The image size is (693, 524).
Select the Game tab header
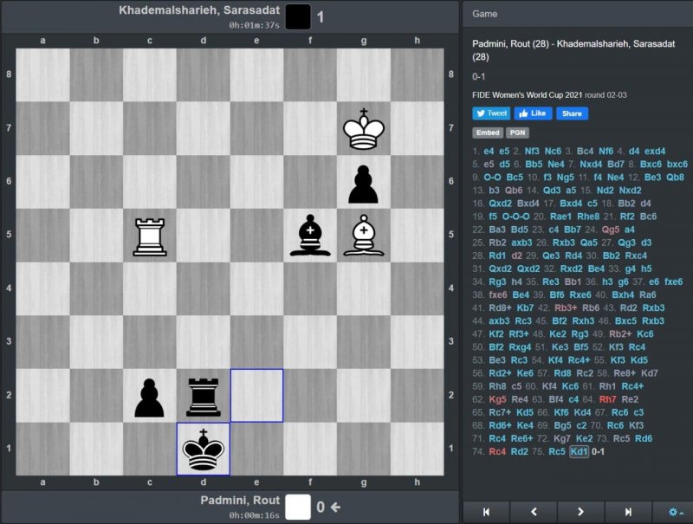pos(484,14)
